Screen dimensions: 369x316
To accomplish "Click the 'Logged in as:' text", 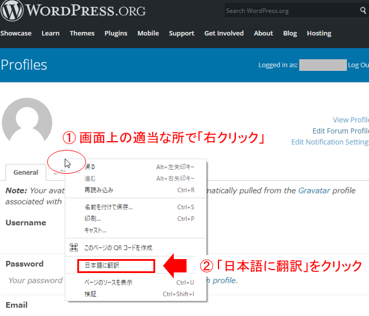I will 278,65.
